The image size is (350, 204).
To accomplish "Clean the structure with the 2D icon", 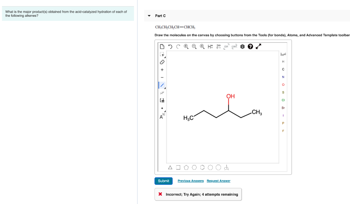I will [218, 46].
